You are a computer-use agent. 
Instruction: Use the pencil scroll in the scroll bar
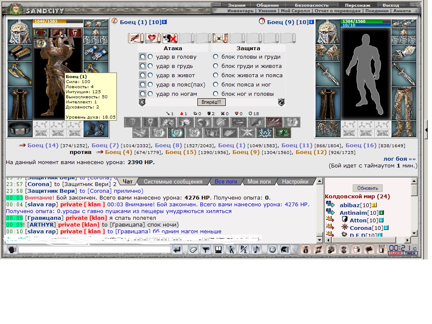(135, 38)
